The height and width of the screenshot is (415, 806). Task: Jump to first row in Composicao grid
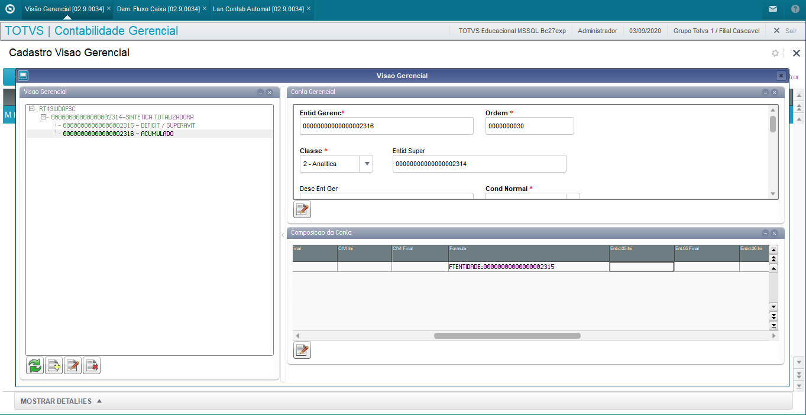coord(773,249)
